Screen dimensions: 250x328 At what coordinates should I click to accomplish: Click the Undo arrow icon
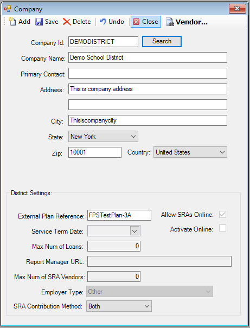point(102,21)
